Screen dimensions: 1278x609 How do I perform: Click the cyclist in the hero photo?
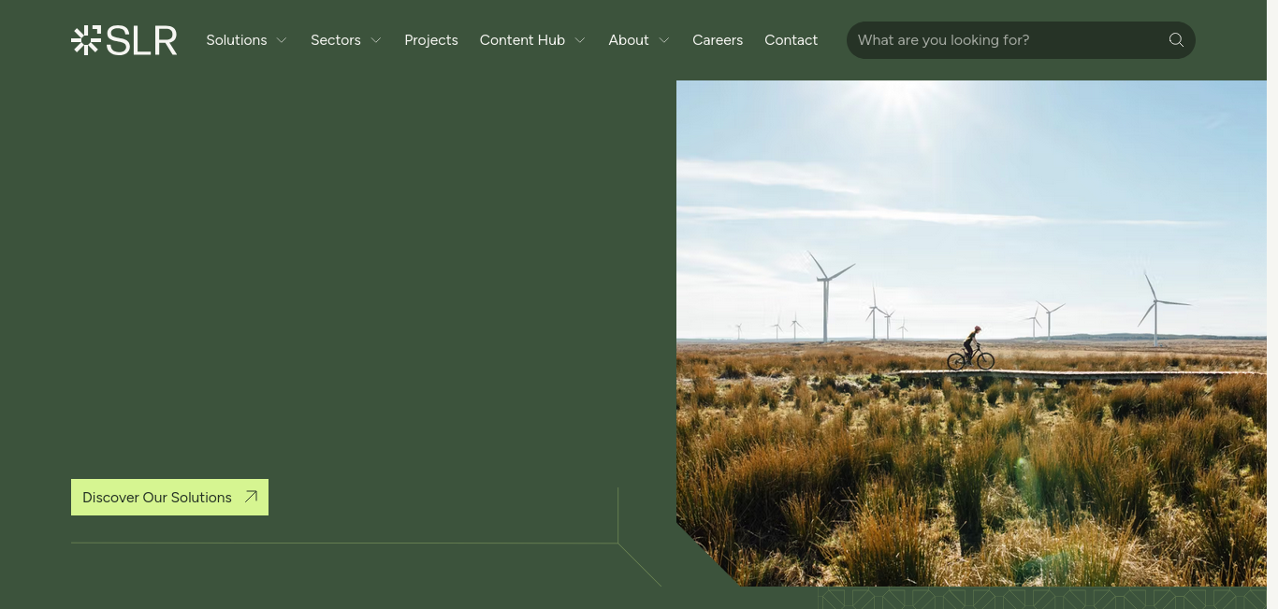[x=971, y=349]
